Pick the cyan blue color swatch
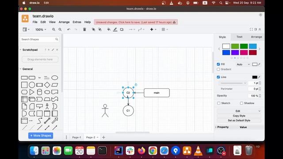 pyautogui.click(x=252, y=46)
